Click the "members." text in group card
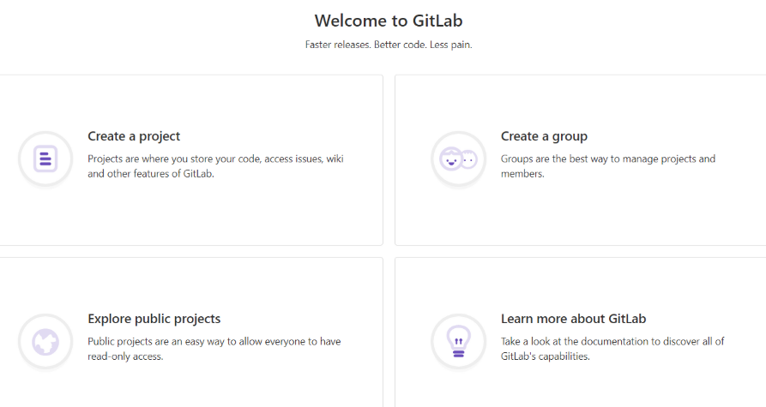The image size is (766, 407). click(x=522, y=173)
